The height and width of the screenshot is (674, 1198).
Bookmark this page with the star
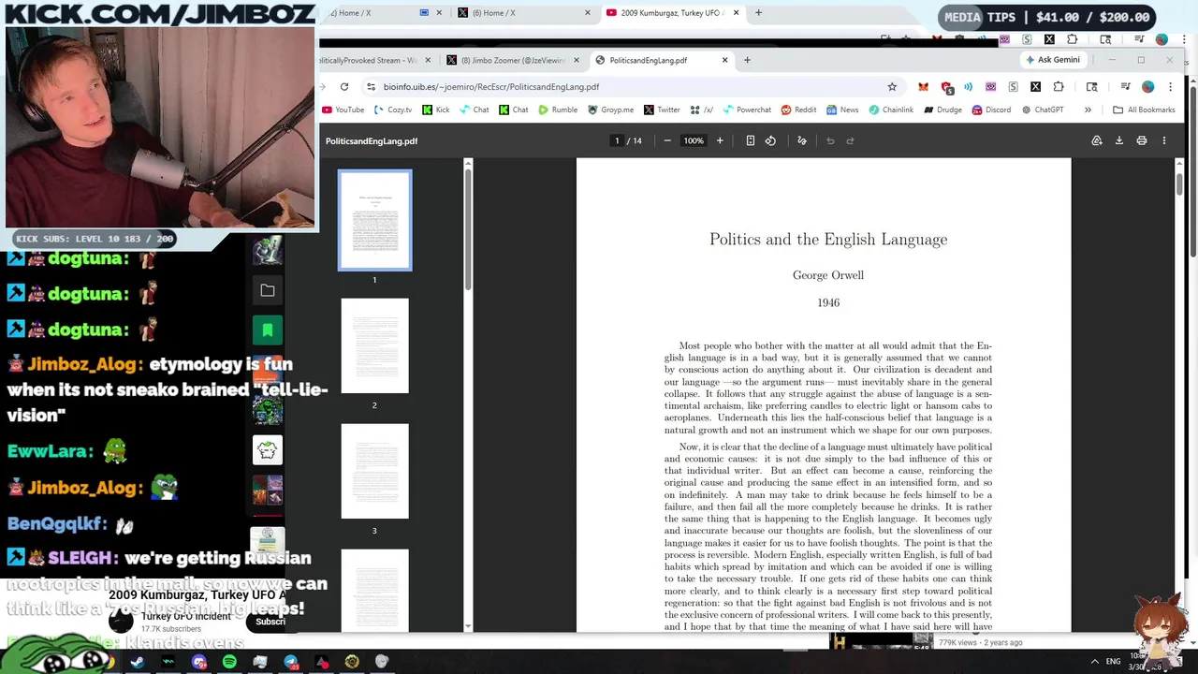click(x=892, y=86)
